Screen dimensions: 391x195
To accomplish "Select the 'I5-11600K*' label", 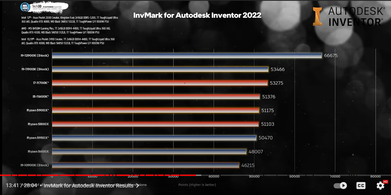I will [41, 96].
